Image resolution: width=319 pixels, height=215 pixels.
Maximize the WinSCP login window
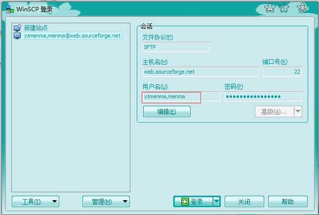[284, 8]
